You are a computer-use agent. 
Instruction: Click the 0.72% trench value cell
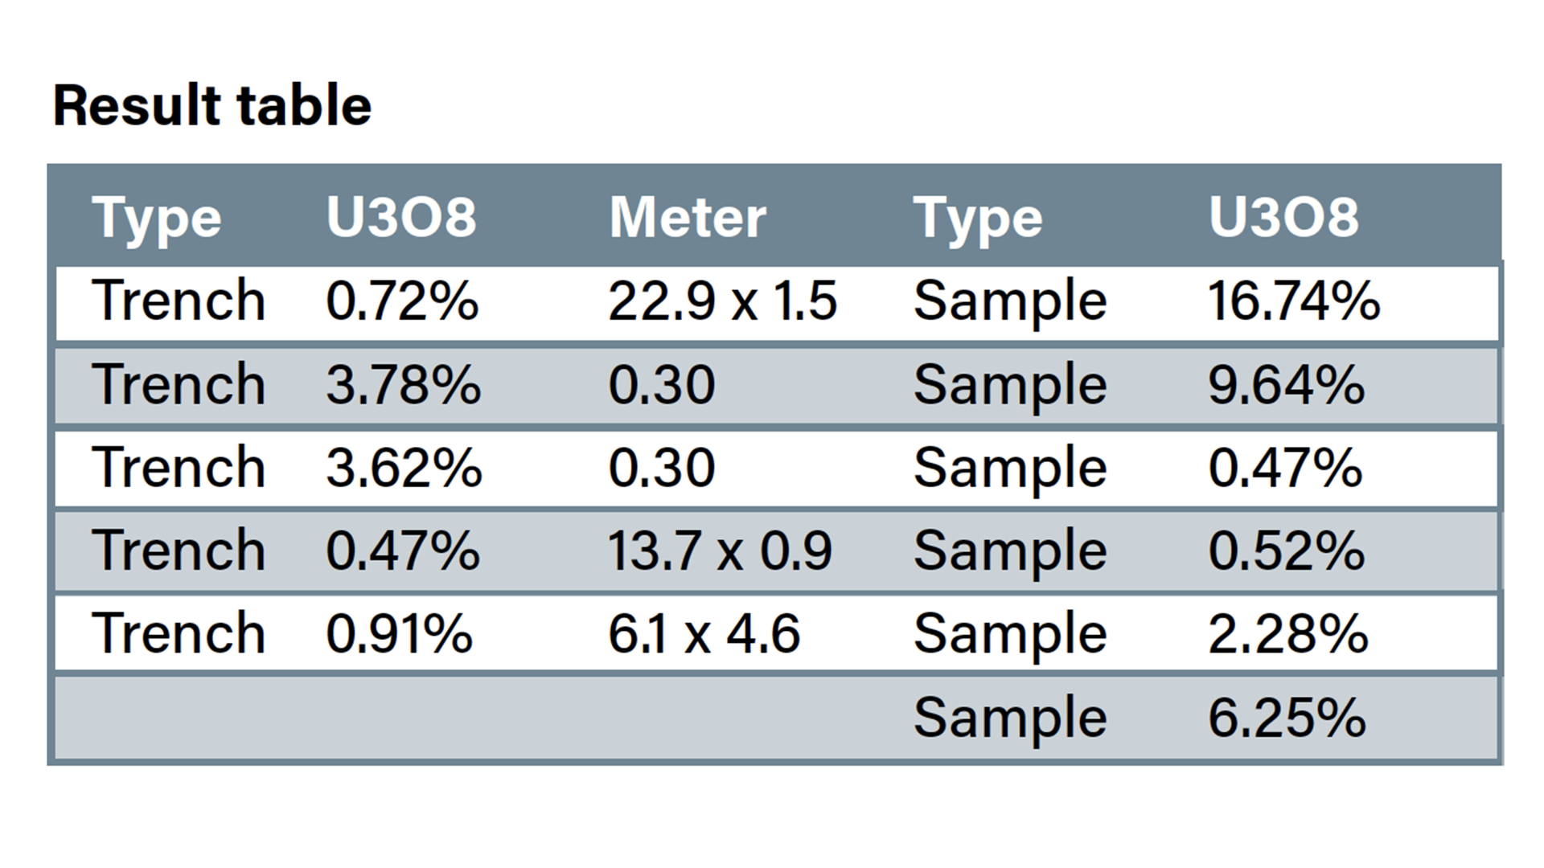pos(402,301)
